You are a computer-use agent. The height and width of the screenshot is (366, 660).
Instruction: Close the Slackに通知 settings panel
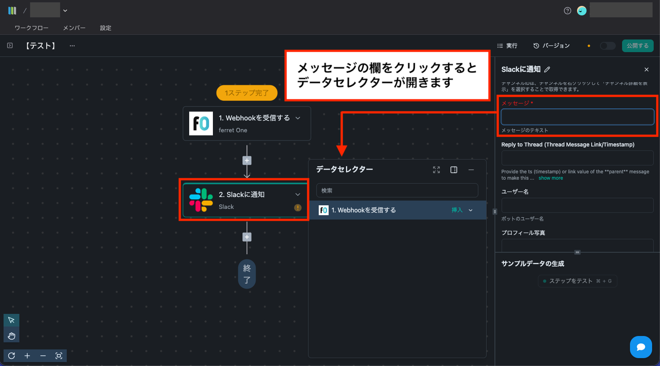pos(647,69)
